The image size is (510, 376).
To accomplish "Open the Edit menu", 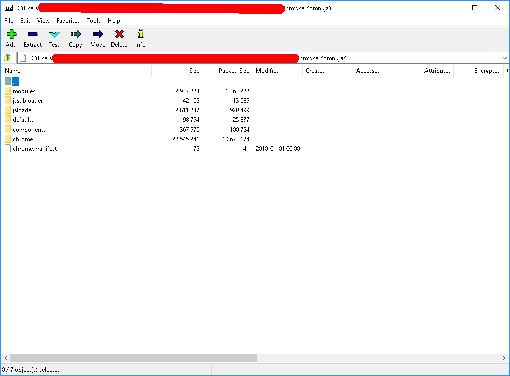I will click(x=25, y=21).
